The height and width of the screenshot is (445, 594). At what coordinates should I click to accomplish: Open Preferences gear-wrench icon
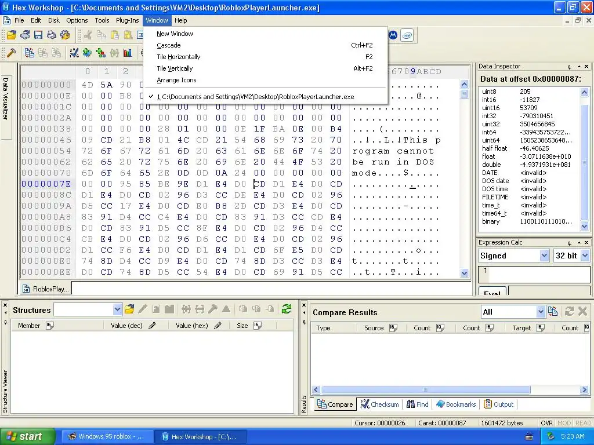(x=65, y=35)
